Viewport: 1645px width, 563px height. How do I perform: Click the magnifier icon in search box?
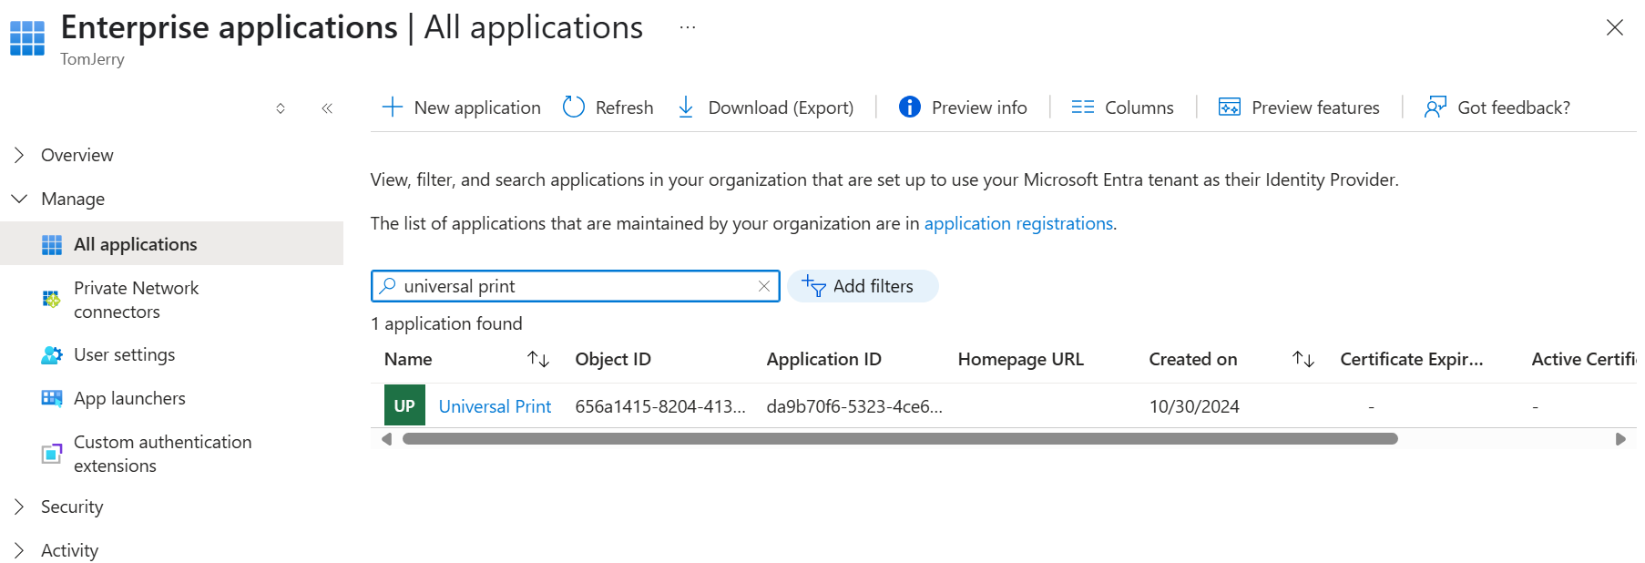click(x=388, y=286)
